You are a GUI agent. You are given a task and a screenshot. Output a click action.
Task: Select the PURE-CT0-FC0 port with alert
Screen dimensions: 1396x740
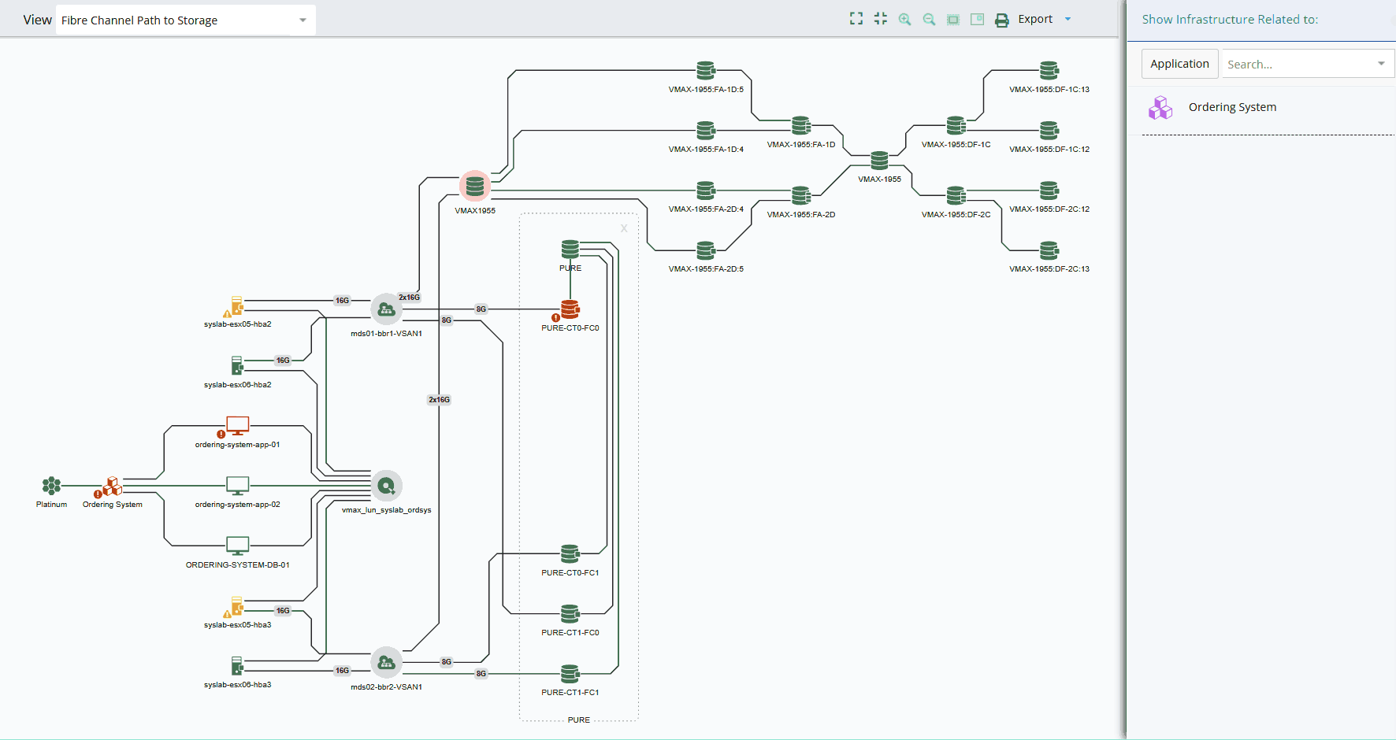tap(570, 309)
